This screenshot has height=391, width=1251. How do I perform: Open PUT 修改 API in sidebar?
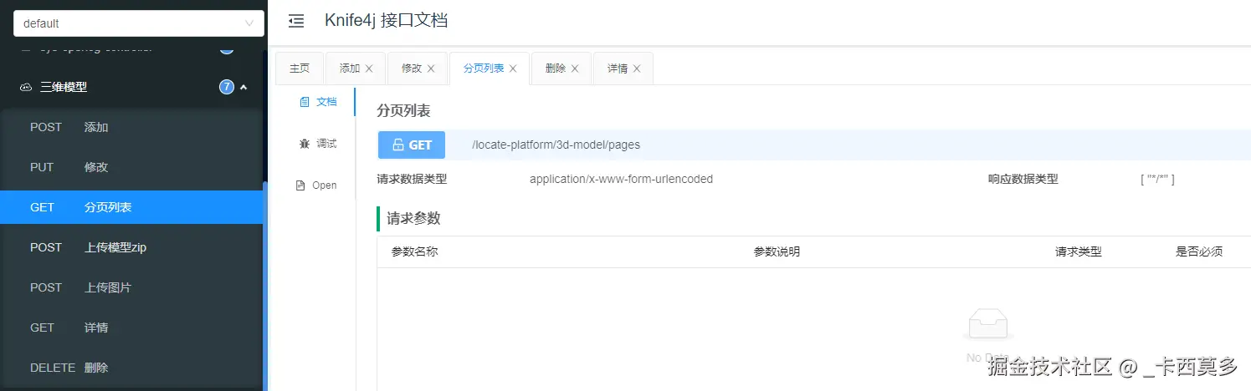point(131,167)
